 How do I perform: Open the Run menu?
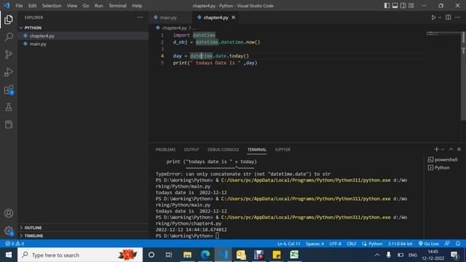[99, 6]
